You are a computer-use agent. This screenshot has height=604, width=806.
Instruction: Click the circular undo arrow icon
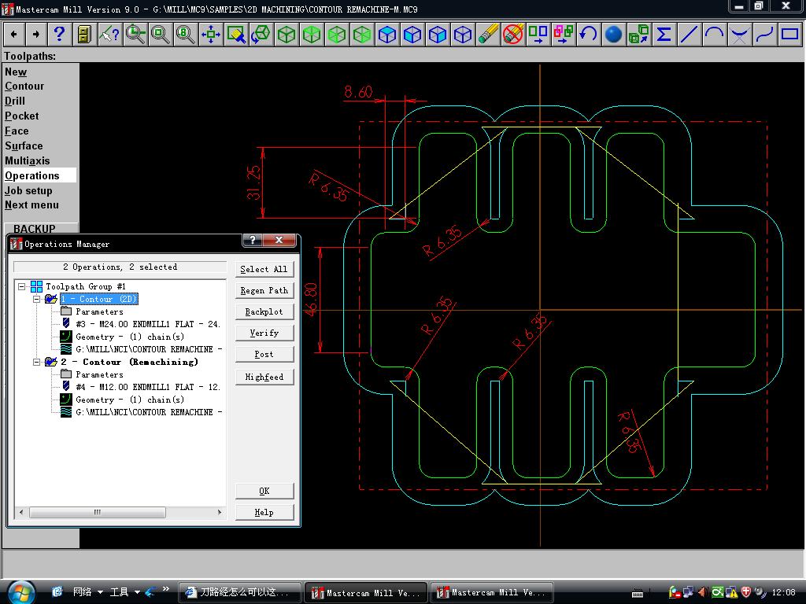click(x=588, y=35)
